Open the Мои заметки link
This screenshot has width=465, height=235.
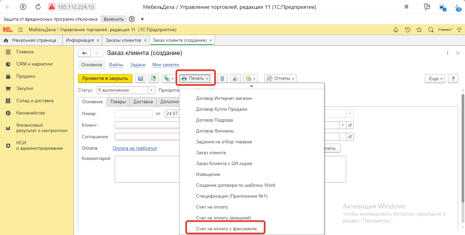(x=166, y=65)
